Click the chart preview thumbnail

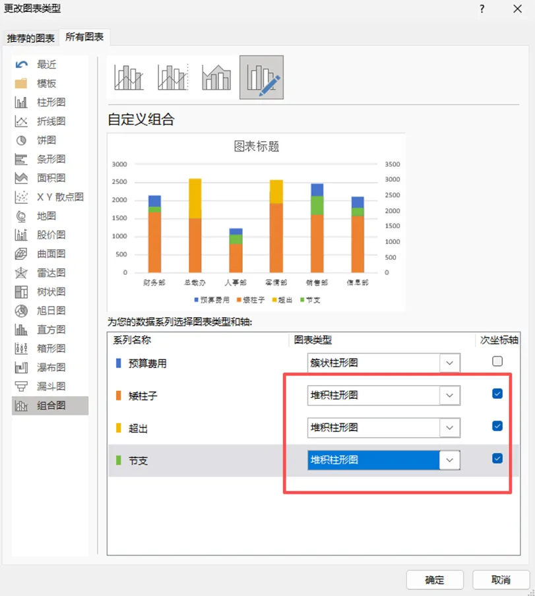click(256, 222)
